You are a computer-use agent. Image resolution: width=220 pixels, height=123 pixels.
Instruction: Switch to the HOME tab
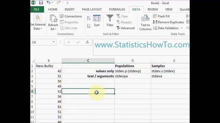[53, 9]
